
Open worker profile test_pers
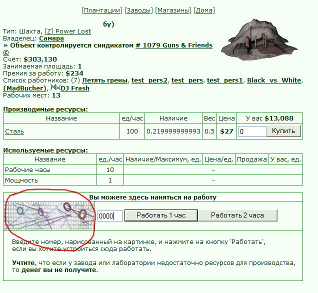(x=187, y=80)
